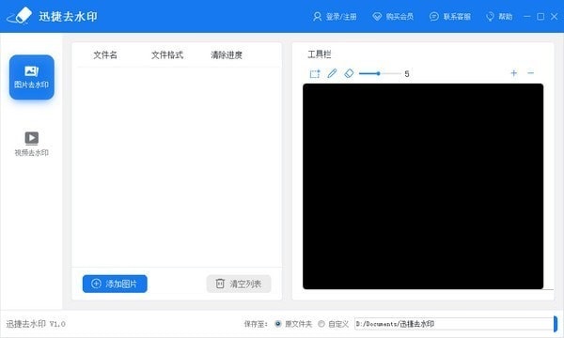Select the rectangle selection tool
The height and width of the screenshot is (338, 564).
tap(315, 73)
